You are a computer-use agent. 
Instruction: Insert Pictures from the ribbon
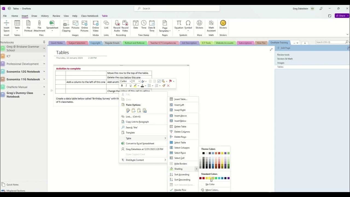pos(75,23)
